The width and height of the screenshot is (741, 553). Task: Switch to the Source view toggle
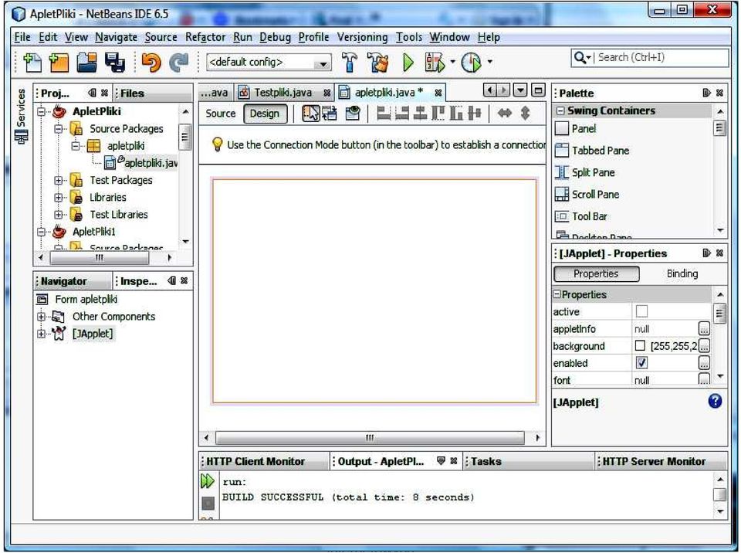coord(220,114)
